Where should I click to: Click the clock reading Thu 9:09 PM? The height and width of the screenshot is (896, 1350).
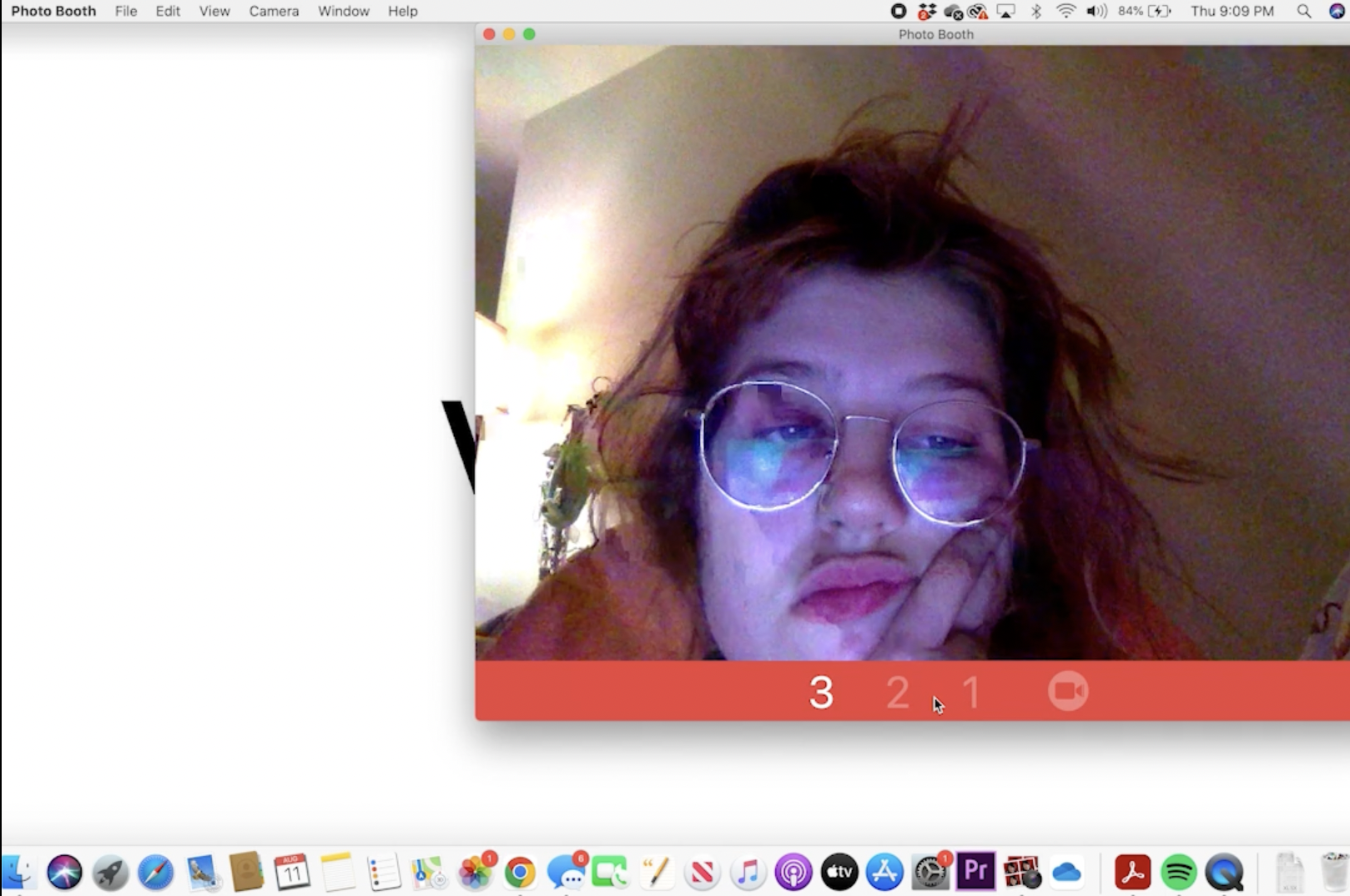(1232, 11)
